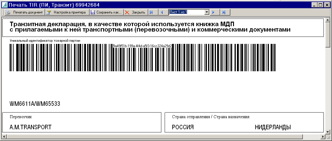Jump to the last page arrow
The height and width of the screenshot is (141, 332).
pos(224,12)
